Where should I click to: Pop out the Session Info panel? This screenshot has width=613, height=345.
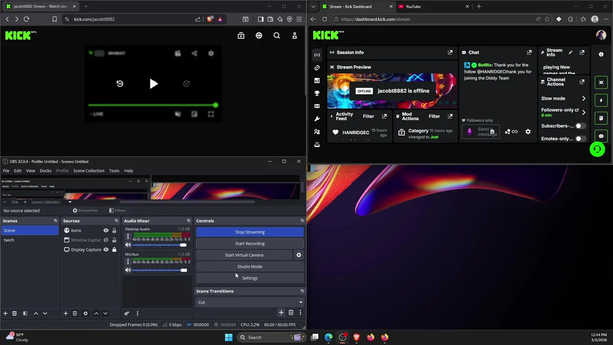[450, 52]
